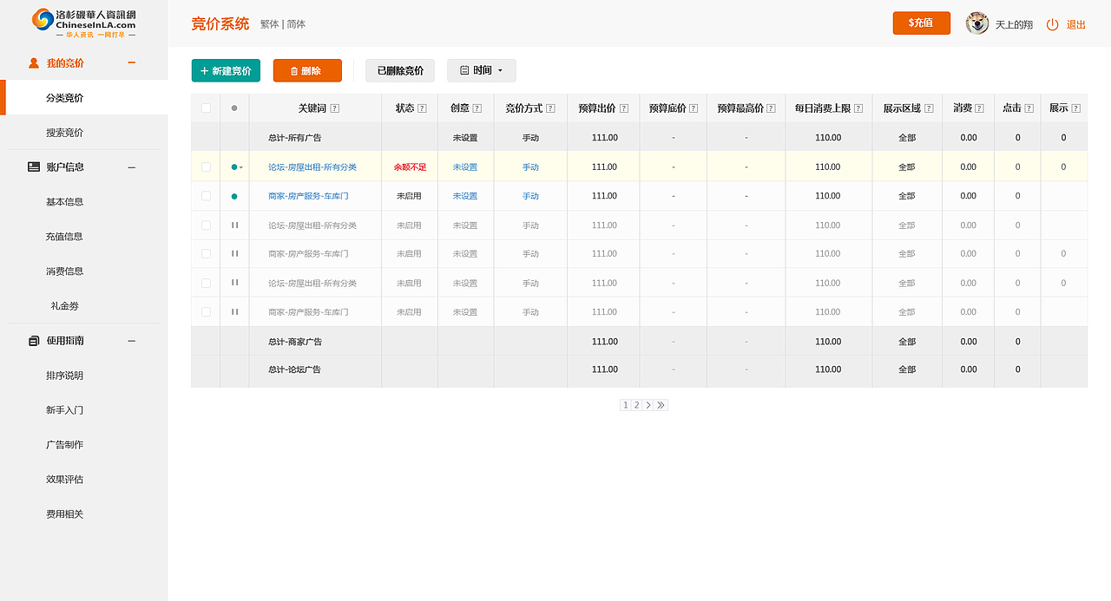Image resolution: width=1111 pixels, height=601 pixels.
Task: Open the 时间 dropdown
Action: (x=481, y=69)
